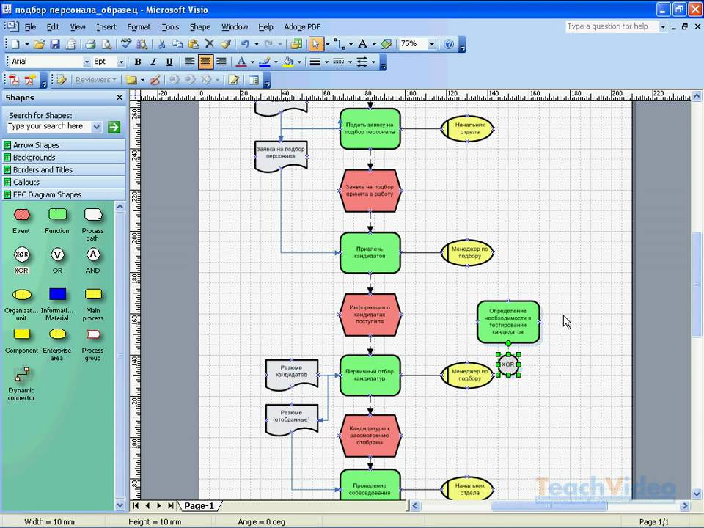Open the File menu
704x528 pixels.
[30, 27]
